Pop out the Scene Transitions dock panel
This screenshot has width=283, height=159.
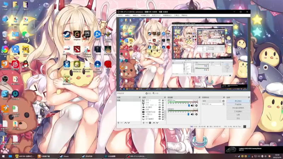tap(224, 98)
